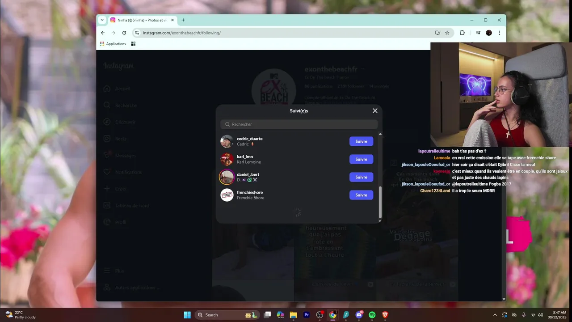Click the daniel_.bert username
The width and height of the screenshot is (572, 322).
(248, 174)
